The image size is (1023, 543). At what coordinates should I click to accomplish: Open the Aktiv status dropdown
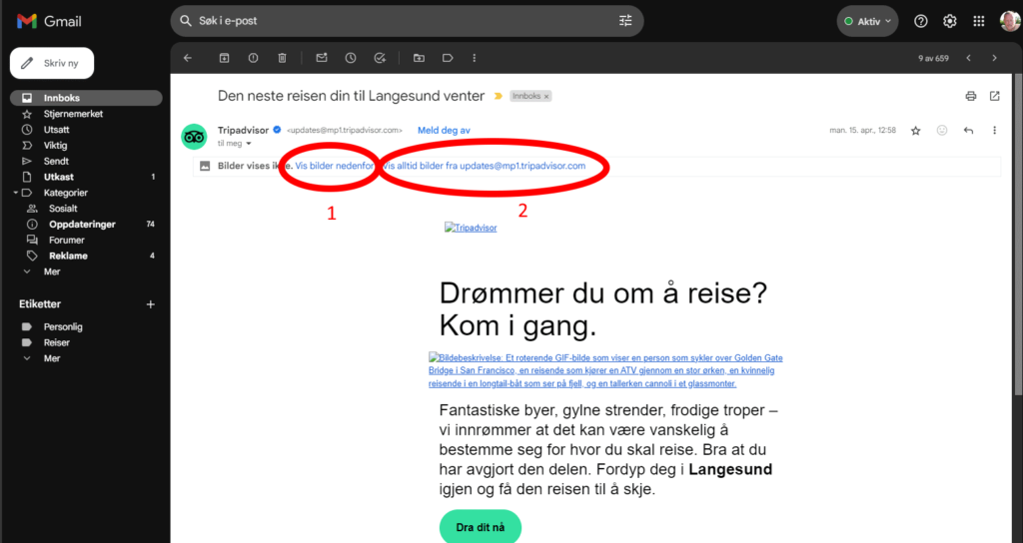867,21
